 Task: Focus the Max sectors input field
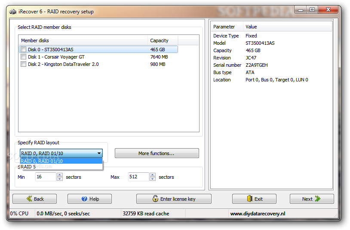click(x=138, y=177)
